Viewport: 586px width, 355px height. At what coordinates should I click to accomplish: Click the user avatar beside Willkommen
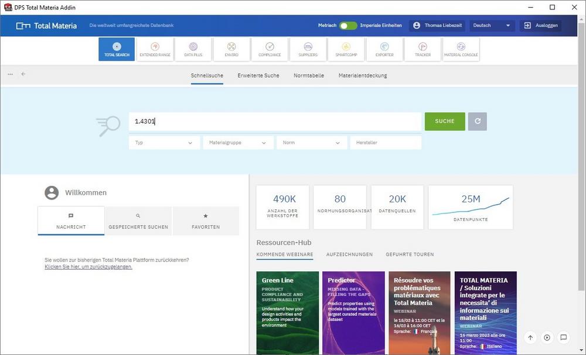[52, 193]
